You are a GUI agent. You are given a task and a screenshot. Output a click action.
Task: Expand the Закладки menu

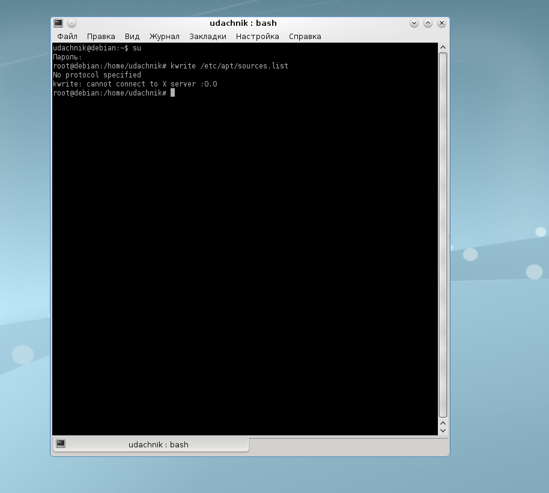coord(207,37)
